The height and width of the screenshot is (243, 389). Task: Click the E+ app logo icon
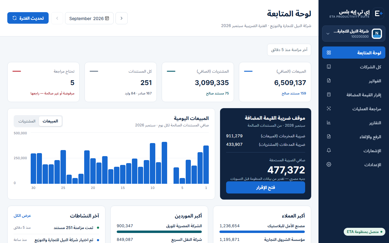[378, 13]
